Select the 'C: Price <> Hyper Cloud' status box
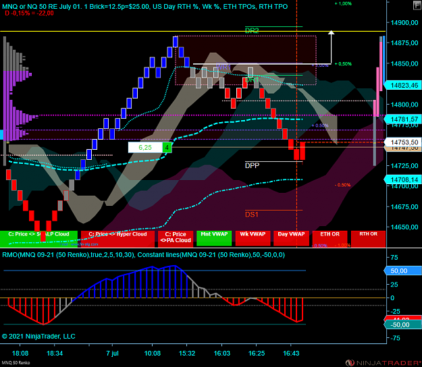Screen dimensions: 422x367 click(x=118, y=238)
